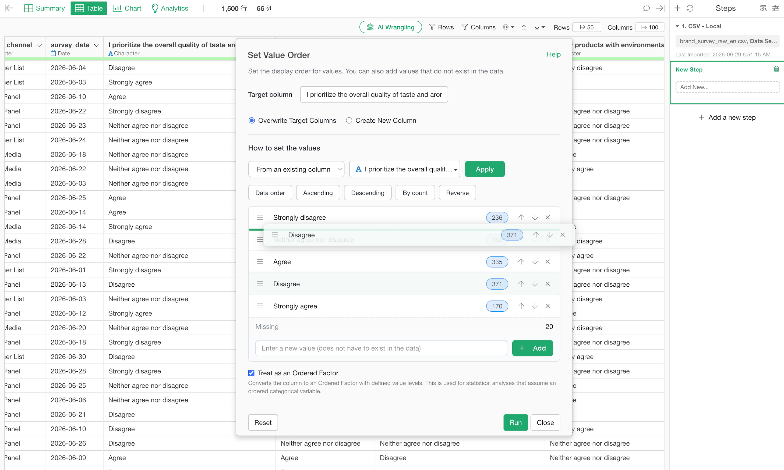This screenshot has height=470, width=784.
Task: Switch to the Table view
Action: (x=89, y=8)
